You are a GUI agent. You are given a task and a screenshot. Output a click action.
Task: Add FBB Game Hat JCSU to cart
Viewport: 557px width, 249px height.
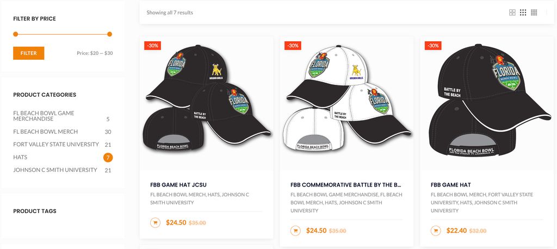(x=155, y=222)
